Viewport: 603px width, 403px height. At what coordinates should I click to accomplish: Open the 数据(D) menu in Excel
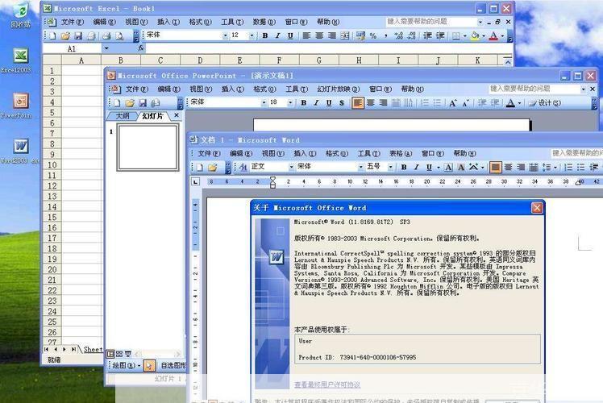tap(264, 22)
